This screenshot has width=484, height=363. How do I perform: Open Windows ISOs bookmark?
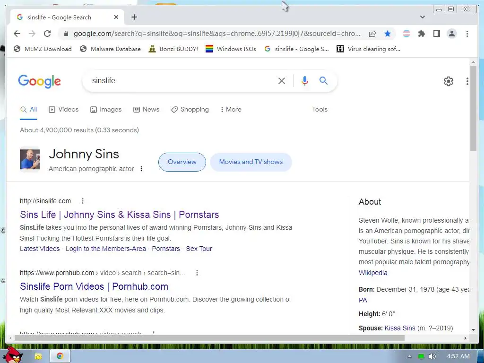click(231, 49)
